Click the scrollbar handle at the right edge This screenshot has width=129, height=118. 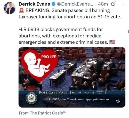128,32
